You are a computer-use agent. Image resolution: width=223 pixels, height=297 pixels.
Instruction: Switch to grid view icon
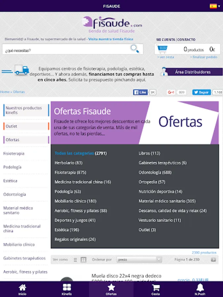[84, 260]
